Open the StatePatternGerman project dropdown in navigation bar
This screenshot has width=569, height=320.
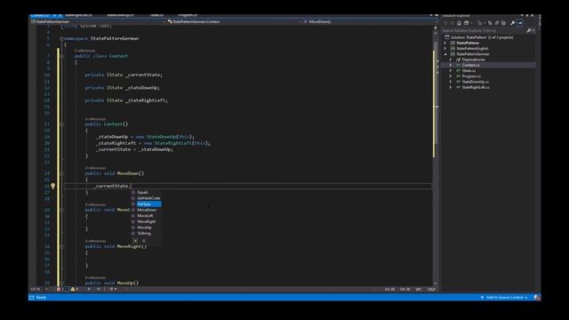click(x=98, y=21)
